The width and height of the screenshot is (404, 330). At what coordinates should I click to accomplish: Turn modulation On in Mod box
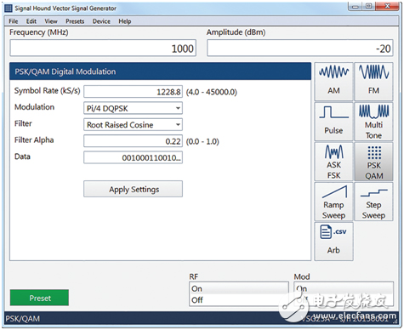(x=344, y=288)
